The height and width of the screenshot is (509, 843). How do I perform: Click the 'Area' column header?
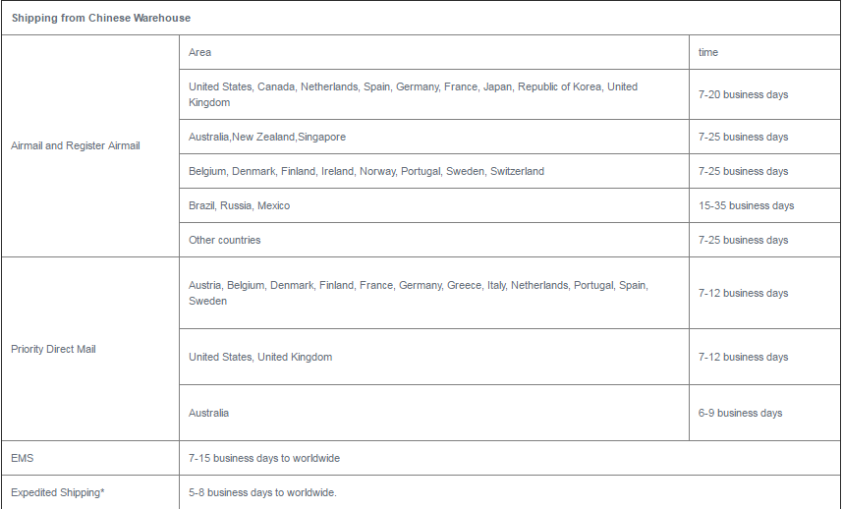coord(434,52)
